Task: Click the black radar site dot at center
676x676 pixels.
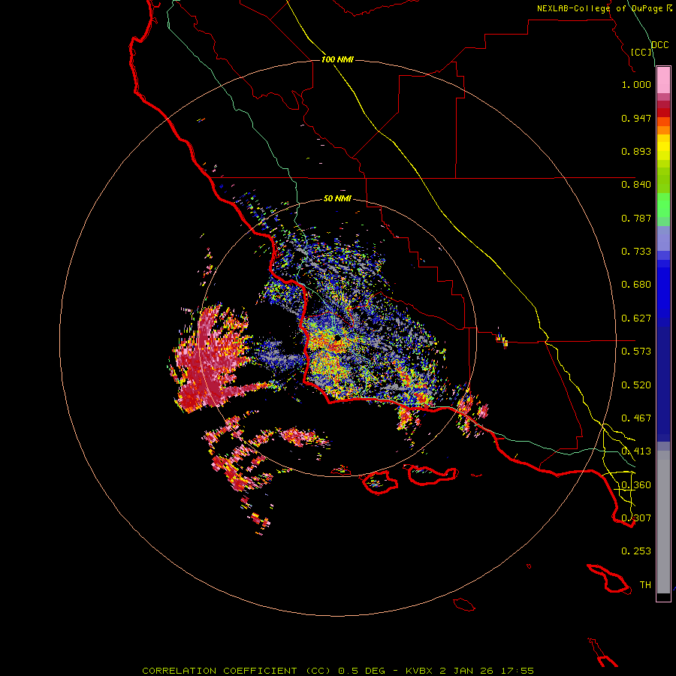Action: (x=337, y=339)
